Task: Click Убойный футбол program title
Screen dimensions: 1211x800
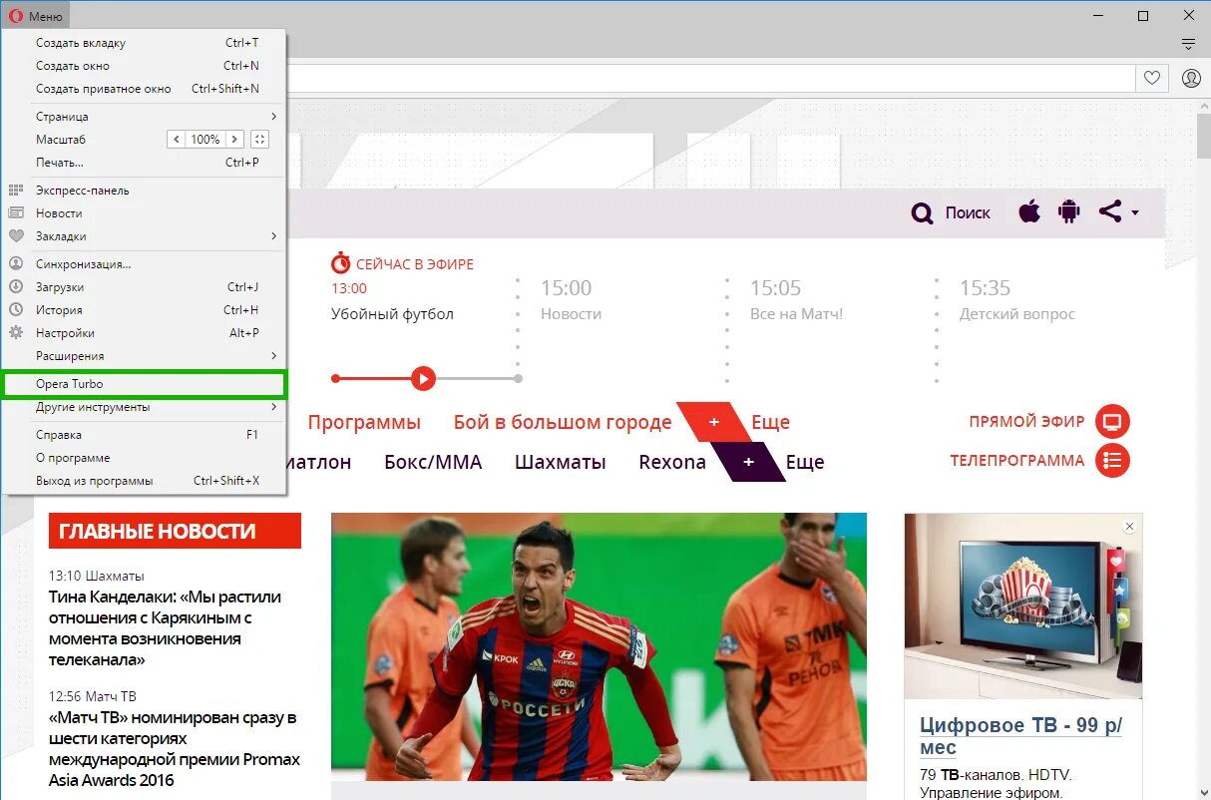Action: tap(392, 314)
